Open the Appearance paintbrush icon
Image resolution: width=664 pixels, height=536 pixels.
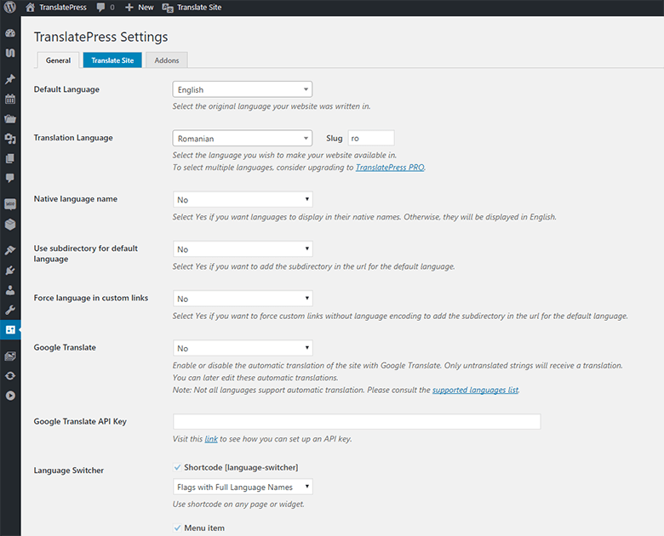pos(10,250)
